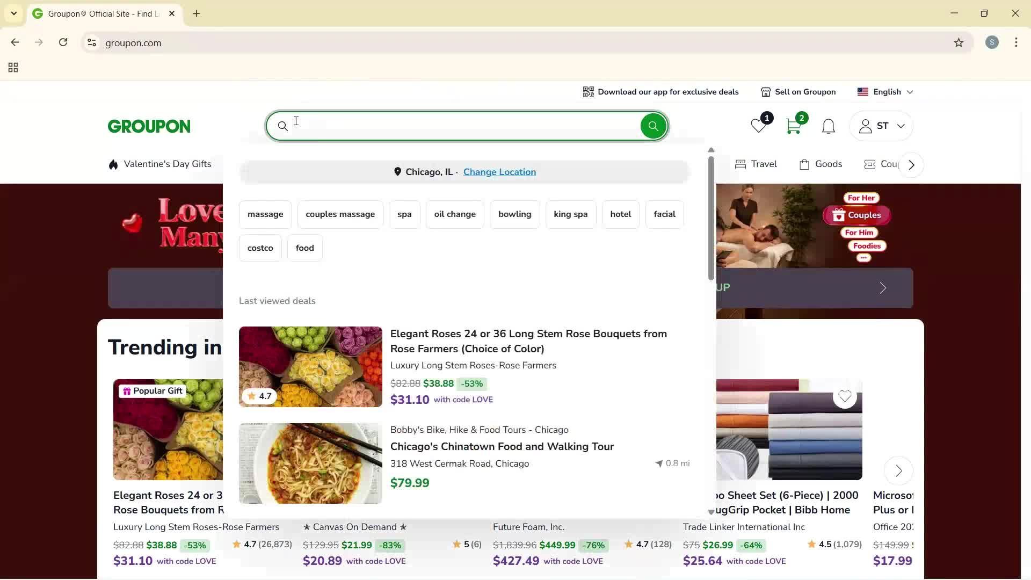Image resolution: width=1031 pixels, height=580 pixels.
Task: Open the shopping cart with 2 items
Action: (794, 126)
